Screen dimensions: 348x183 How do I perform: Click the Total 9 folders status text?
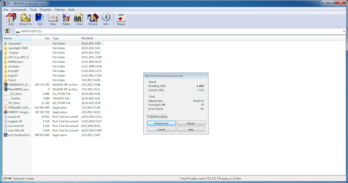(x=211, y=179)
